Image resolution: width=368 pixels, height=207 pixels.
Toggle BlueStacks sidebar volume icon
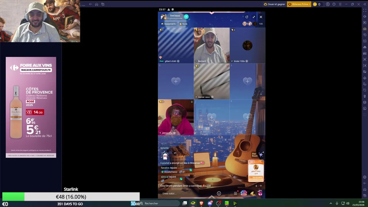click(365, 16)
